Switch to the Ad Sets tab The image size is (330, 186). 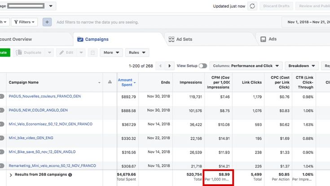click(x=180, y=39)
